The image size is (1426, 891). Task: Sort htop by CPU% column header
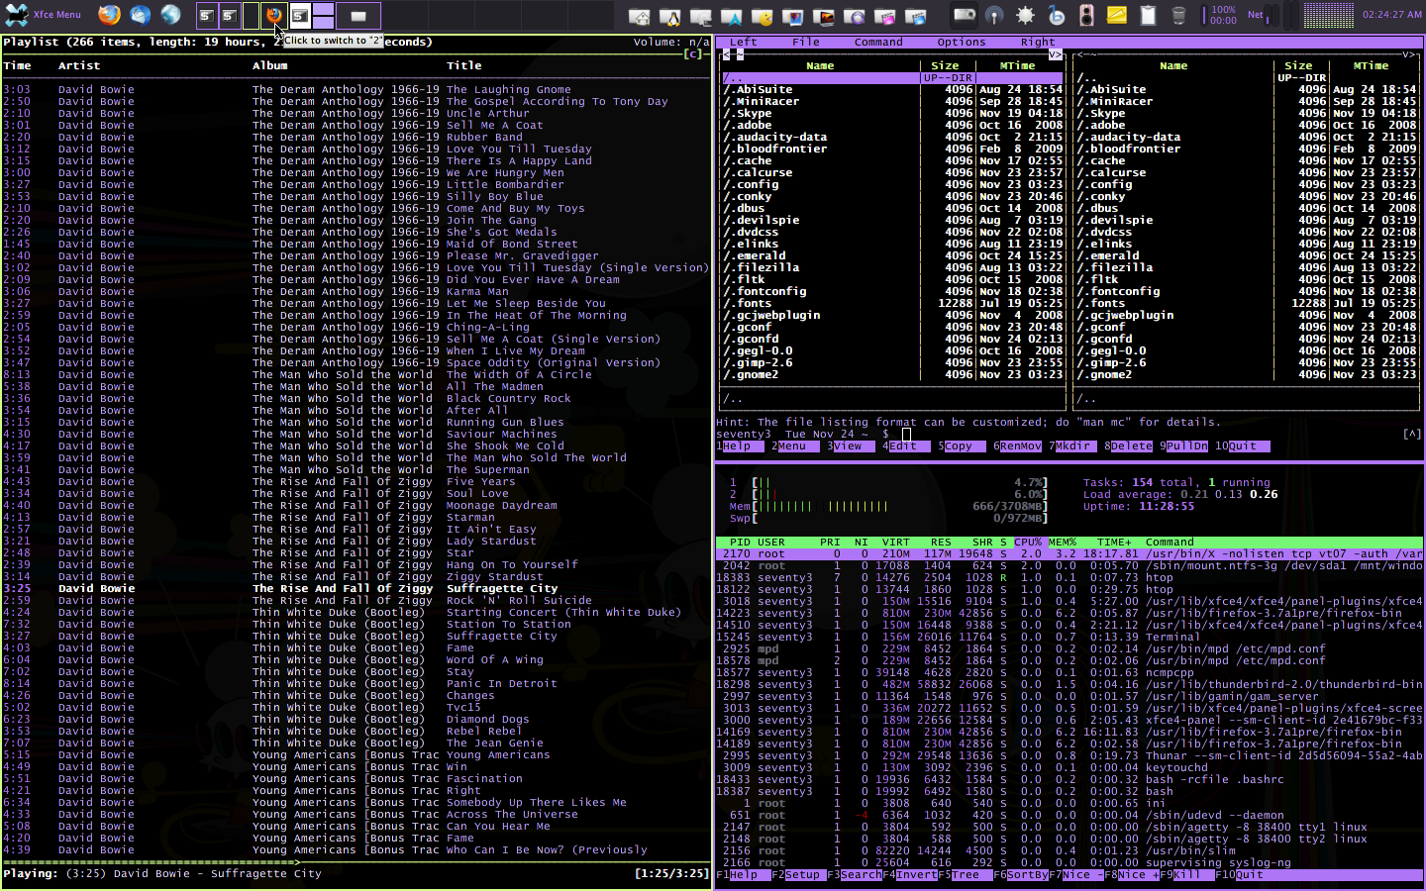tap(1028, 543)
